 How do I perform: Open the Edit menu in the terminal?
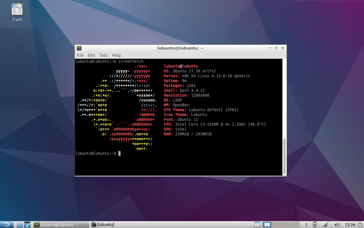click(91, 55)
